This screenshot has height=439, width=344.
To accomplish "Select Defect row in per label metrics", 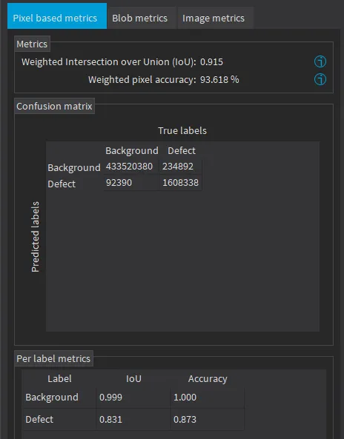I will point(133,420).
